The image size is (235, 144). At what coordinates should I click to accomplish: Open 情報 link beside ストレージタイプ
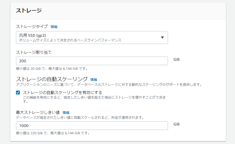tap(54, 27)
